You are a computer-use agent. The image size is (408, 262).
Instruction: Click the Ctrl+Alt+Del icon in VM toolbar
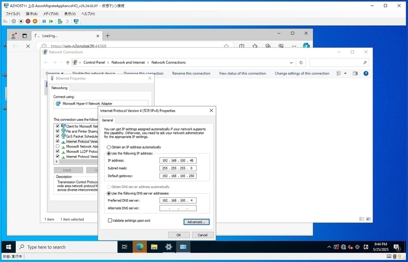coord(5,21)
